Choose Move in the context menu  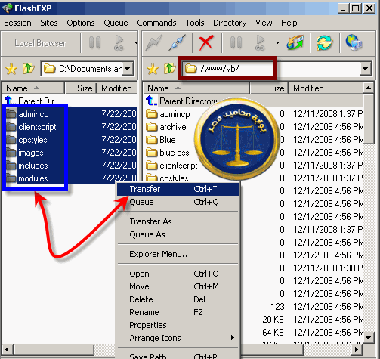[x=178, y=286]
